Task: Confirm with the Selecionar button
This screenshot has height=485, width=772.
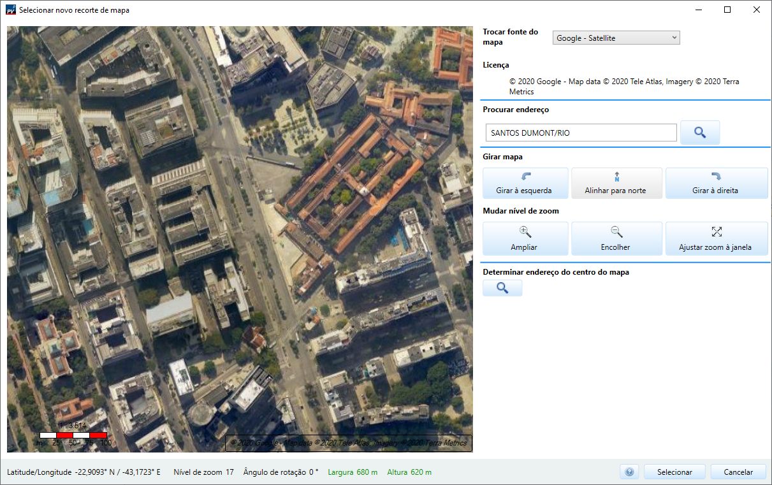Action: tap(674, 472)
